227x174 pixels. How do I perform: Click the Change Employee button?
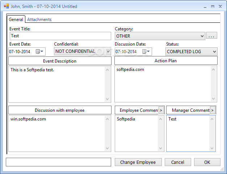point(138,162)
